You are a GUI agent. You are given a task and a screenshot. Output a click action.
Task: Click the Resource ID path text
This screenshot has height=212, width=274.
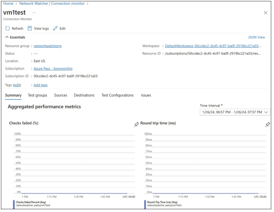213,54
